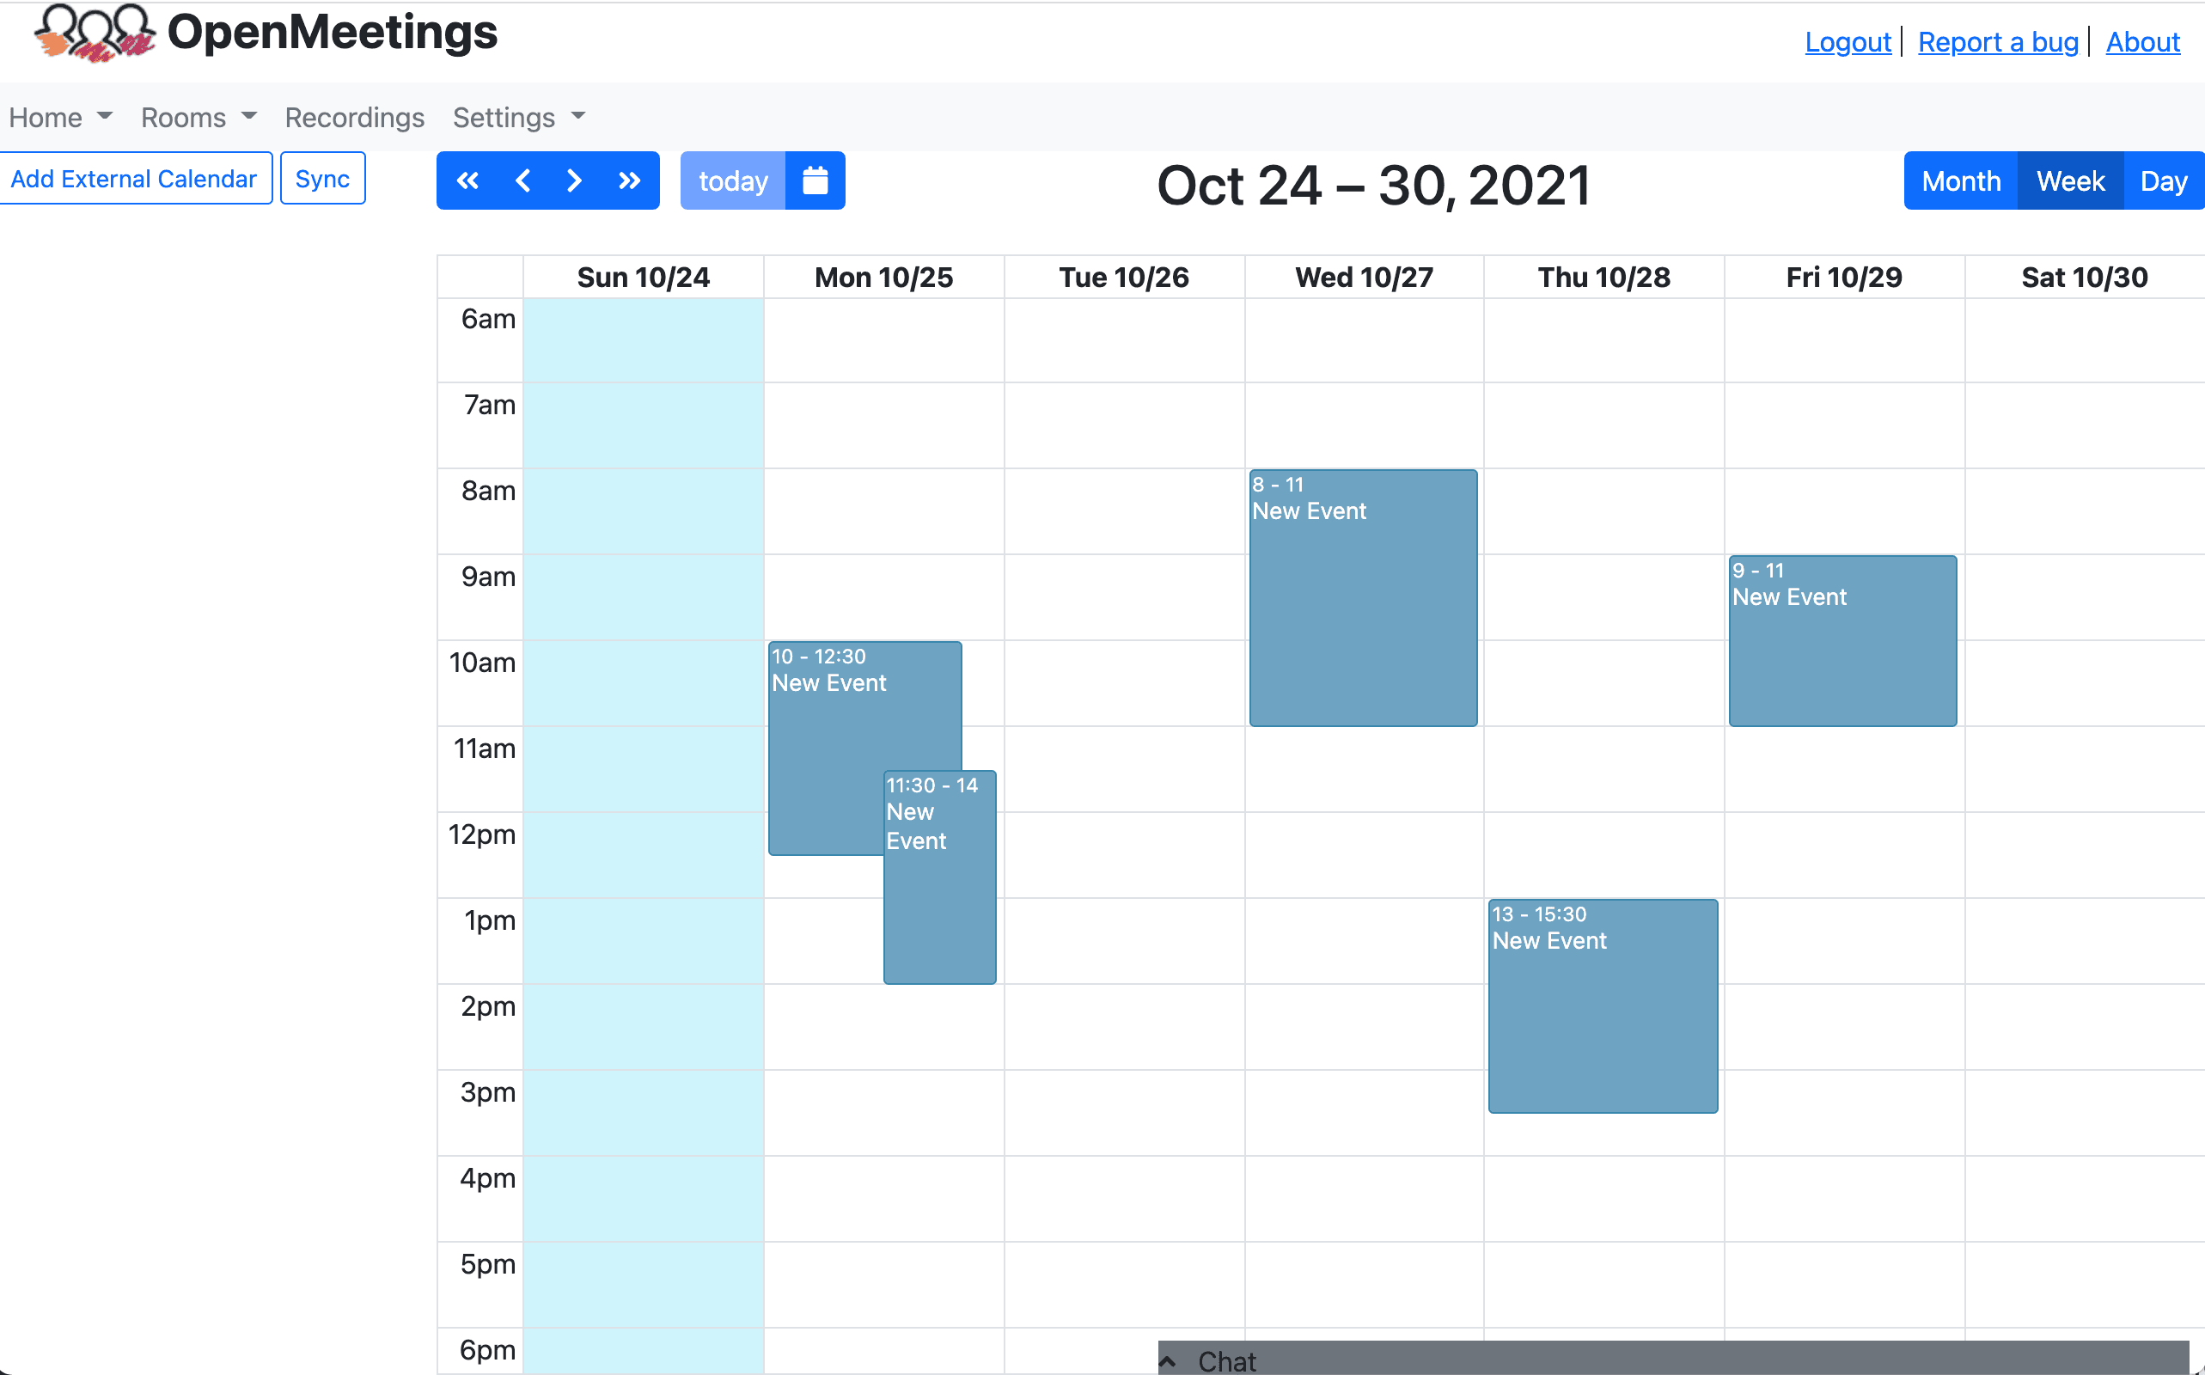Open the Report a bug link
The width and height of the screenshot is (2205, 1375).
(x=1998, y=42)
